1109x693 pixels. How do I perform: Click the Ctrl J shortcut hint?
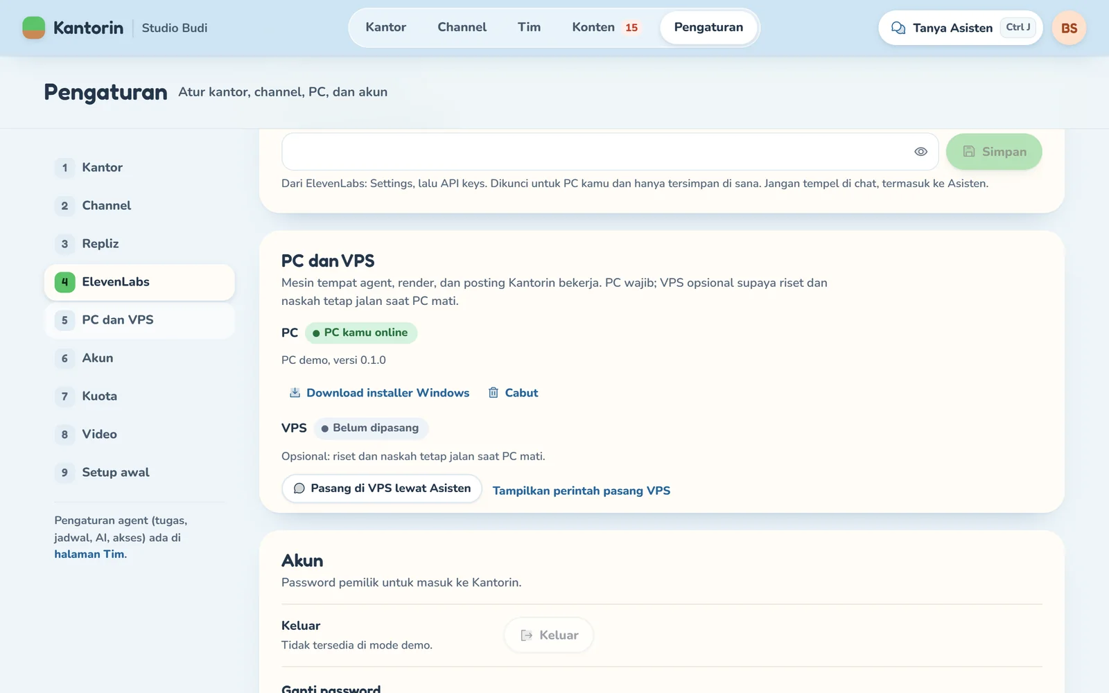tap(1018, 27)
